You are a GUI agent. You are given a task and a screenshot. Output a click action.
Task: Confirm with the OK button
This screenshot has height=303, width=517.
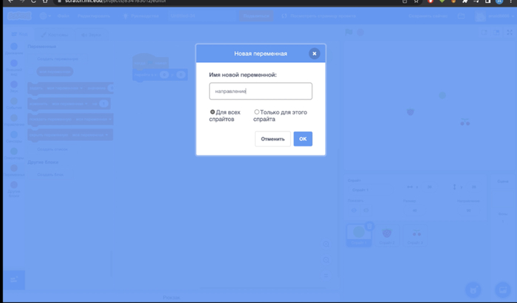[303, 139]
